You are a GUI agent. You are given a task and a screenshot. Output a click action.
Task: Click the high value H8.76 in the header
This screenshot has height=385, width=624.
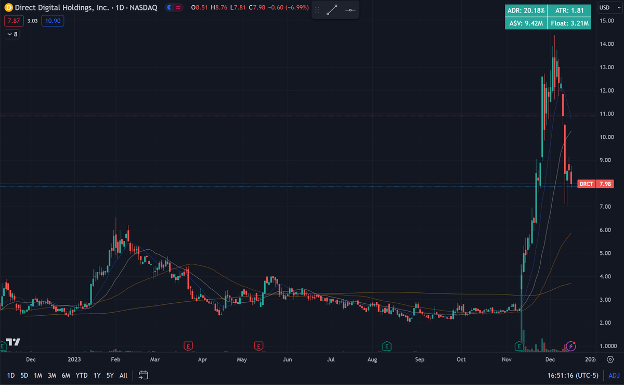[219, 8]
